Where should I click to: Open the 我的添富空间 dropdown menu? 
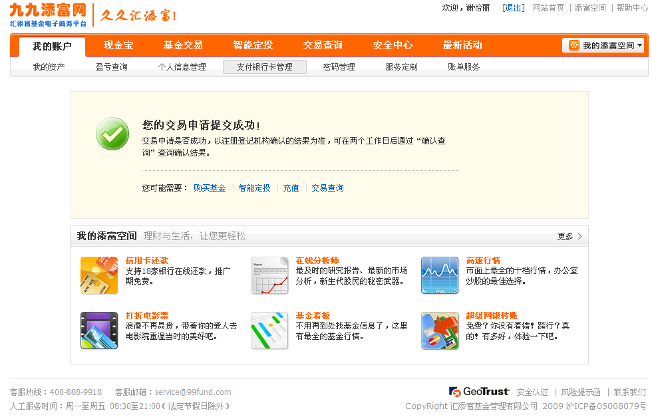coord(604,45)
